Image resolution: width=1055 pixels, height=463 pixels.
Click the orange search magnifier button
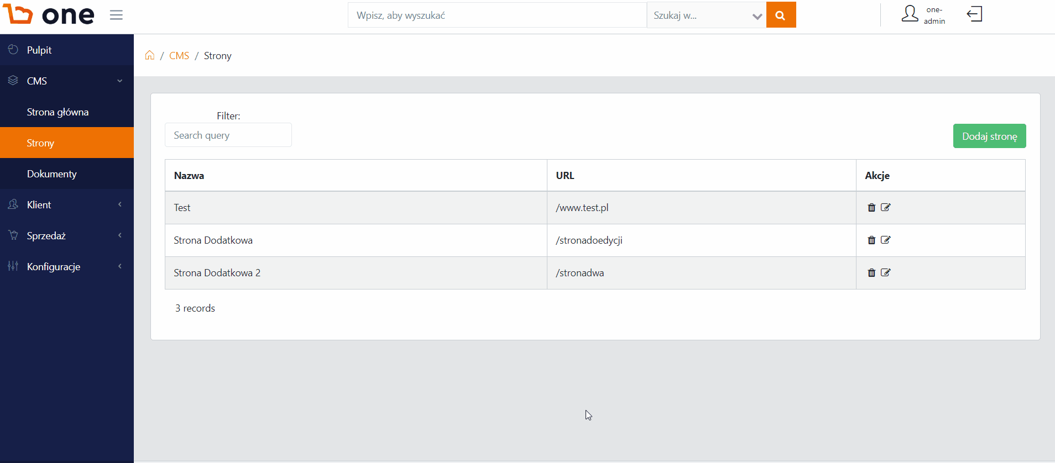coord(781,15)
